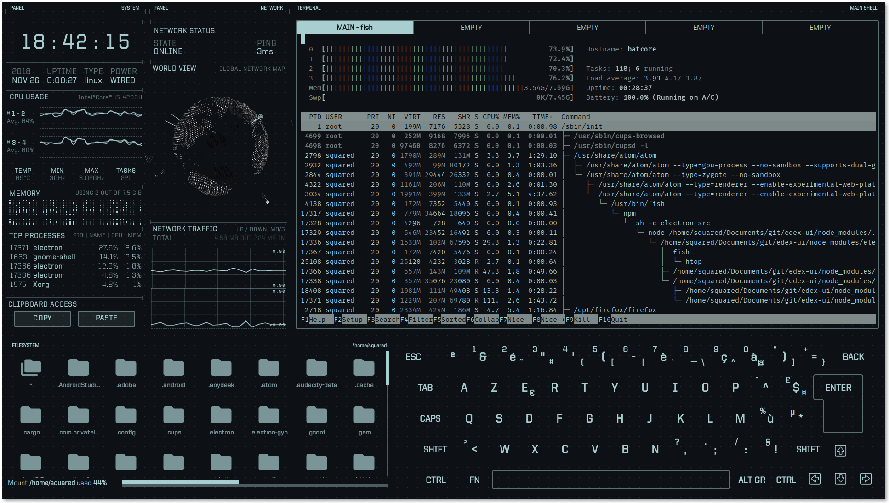889x503 pixels.
Task: Tap the right arrow key on keyboard
Action: 866,479
